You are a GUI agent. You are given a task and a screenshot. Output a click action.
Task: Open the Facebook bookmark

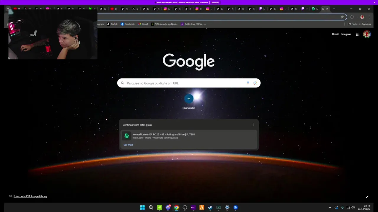[128, 24]
